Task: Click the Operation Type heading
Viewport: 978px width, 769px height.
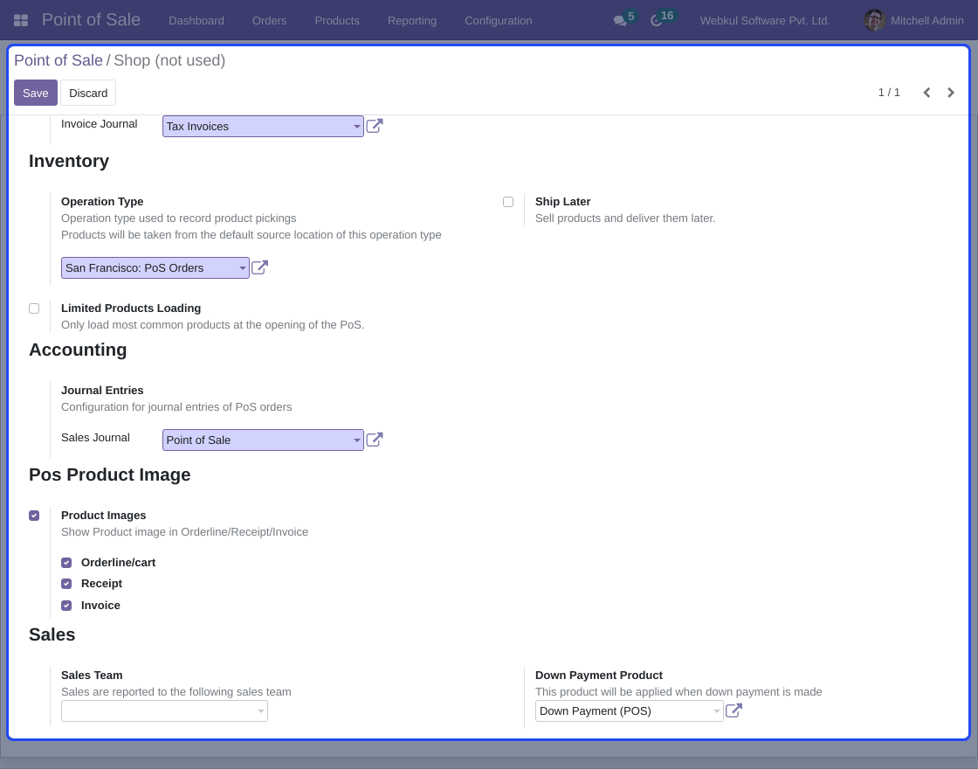Action: pos(102,202)
